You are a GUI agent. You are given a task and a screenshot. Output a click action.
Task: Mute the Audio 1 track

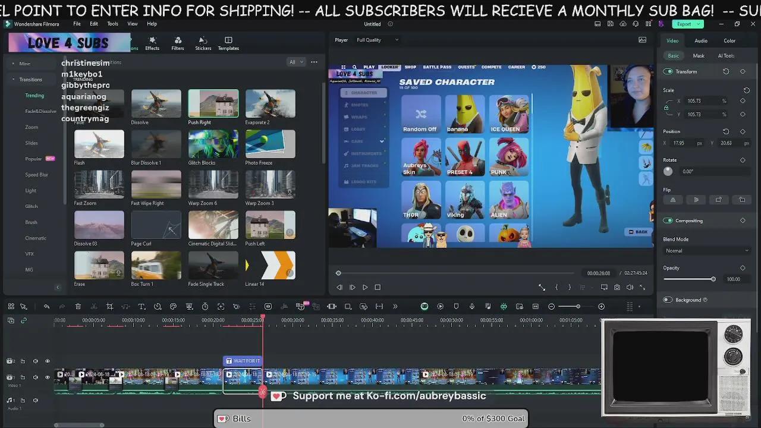35,401
